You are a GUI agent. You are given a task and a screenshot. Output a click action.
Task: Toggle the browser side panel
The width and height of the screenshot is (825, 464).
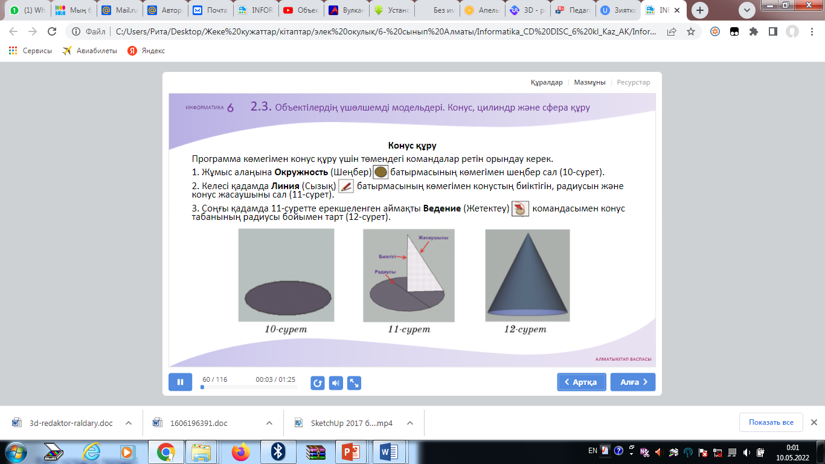[772, 31]
